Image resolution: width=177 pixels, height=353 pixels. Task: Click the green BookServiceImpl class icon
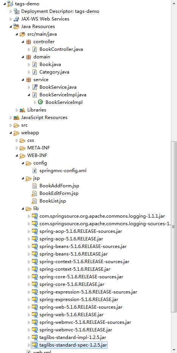41,102
